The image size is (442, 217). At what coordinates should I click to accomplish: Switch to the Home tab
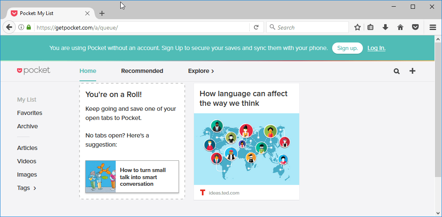(x=88, y=71)
